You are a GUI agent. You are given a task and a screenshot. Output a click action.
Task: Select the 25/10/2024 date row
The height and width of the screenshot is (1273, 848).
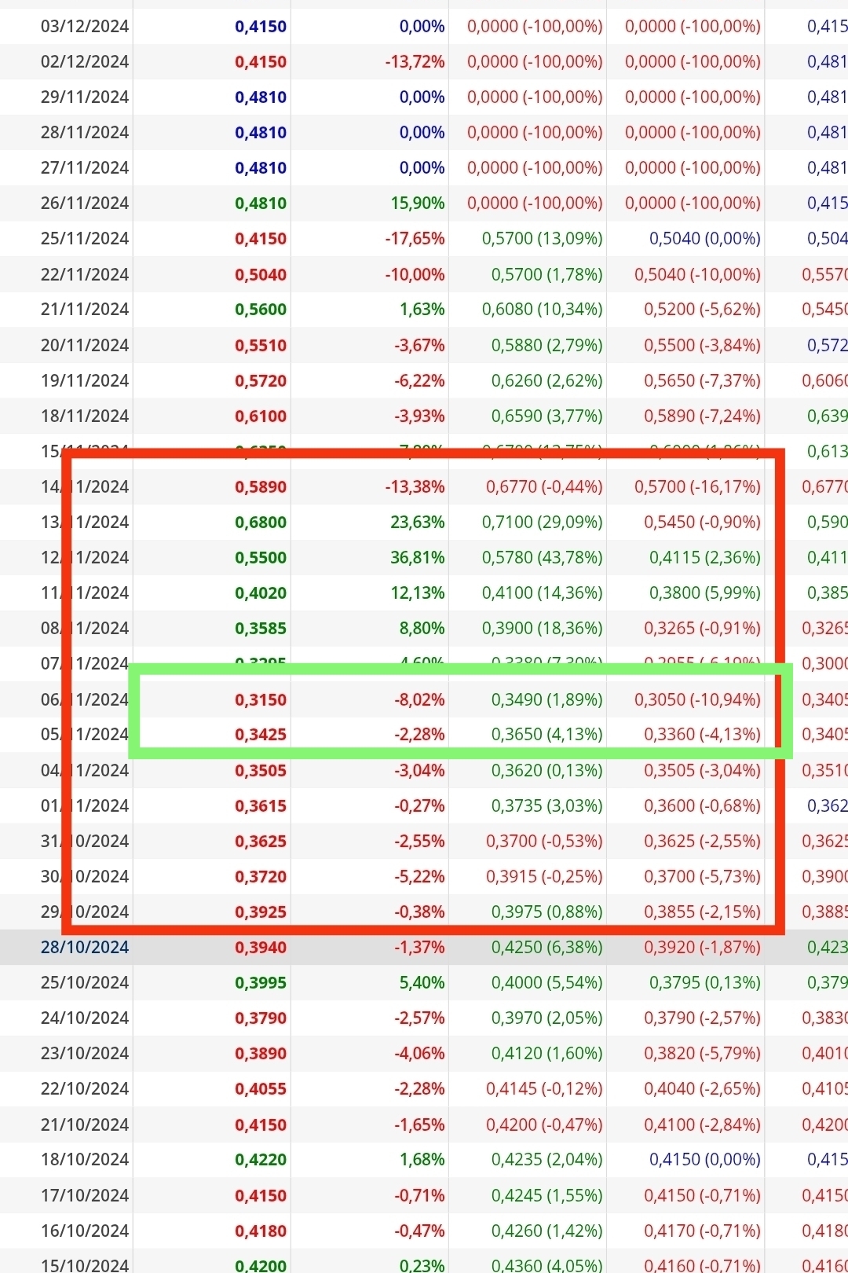pyautogui.click(x=424, y=983)
